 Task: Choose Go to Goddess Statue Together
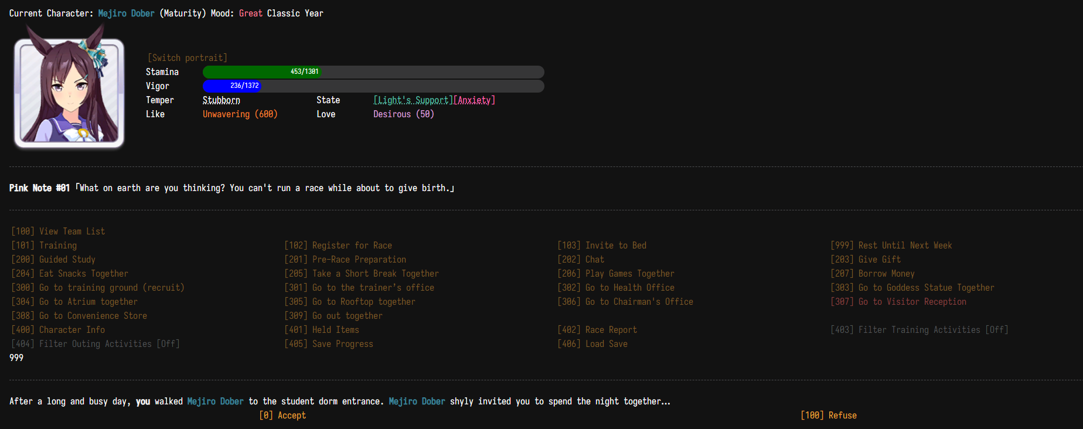pos(912,288)
